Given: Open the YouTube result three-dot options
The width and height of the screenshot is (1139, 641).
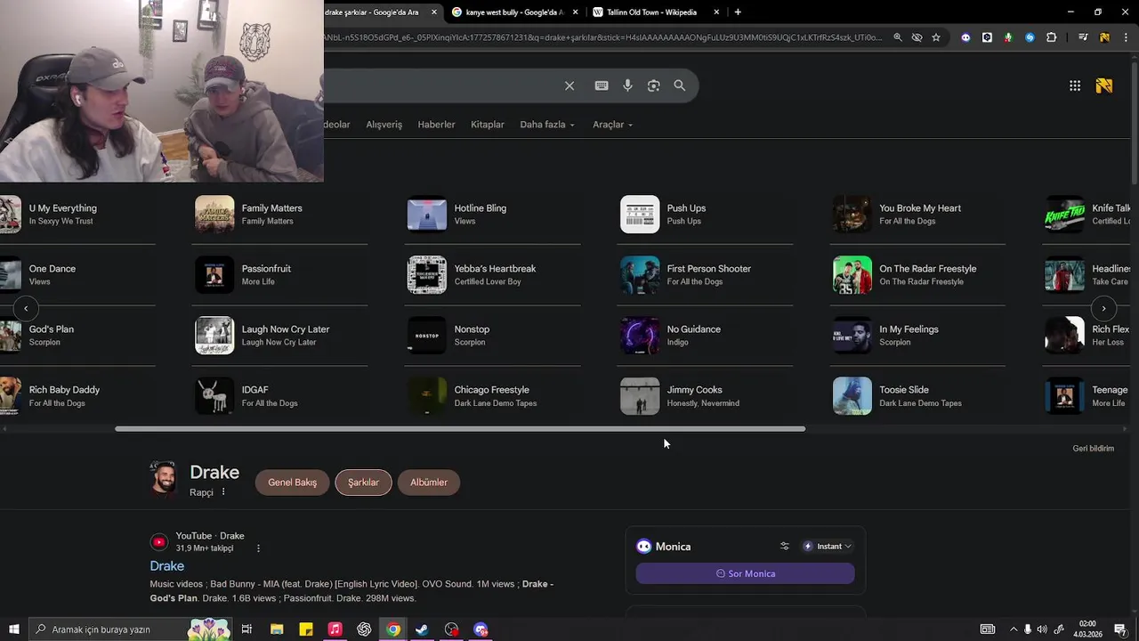Looking at the screenshot, I should pyautogui.click(x=259, y=548).
